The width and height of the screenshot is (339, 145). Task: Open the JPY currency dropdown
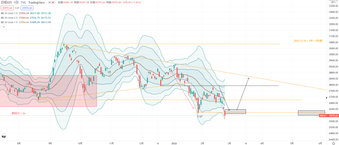(334, 2)
